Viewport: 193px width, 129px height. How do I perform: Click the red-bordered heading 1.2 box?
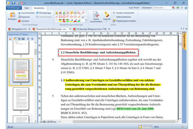(x=98, y=53)
